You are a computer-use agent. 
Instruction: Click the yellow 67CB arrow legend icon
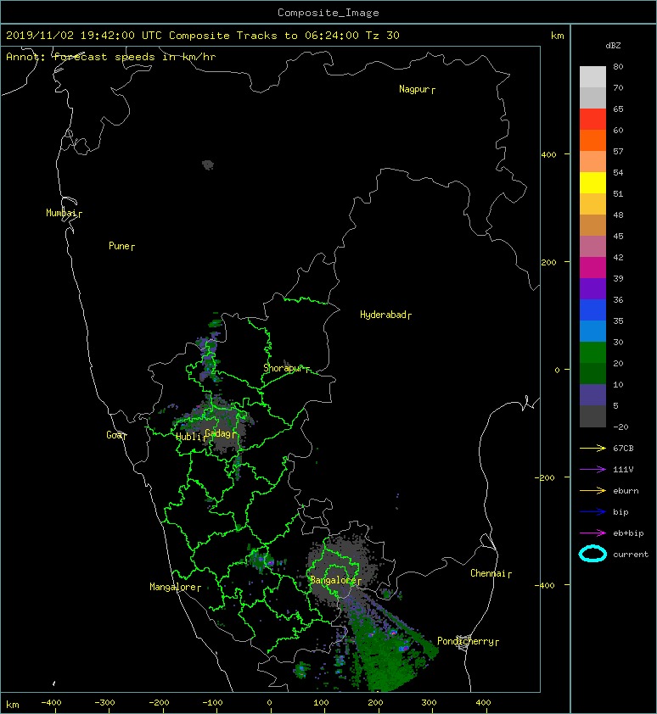[592, 449]
